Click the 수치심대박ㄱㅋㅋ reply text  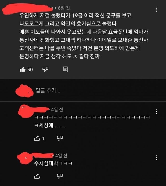[53, 163]
